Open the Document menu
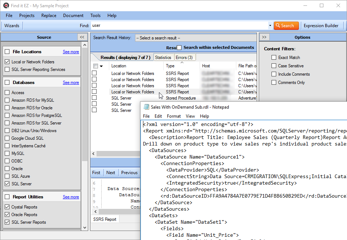This screenshot has height=240, width=347. (x=73, y=16)
